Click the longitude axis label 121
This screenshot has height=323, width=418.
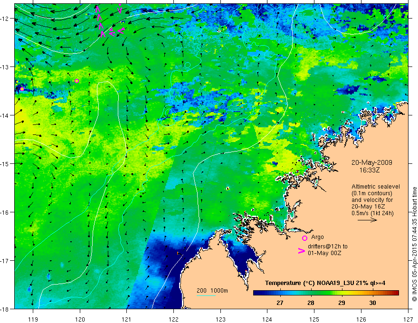(127, 319)
